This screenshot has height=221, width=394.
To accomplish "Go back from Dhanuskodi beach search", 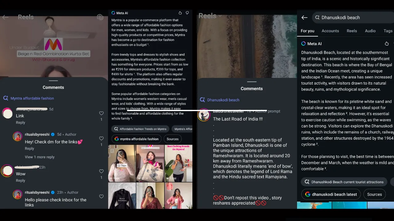I will (x=304, y=17).
